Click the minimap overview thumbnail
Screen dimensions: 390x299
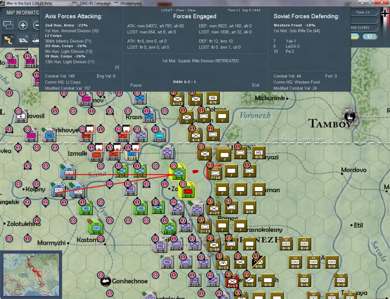[x=31, y=274]
